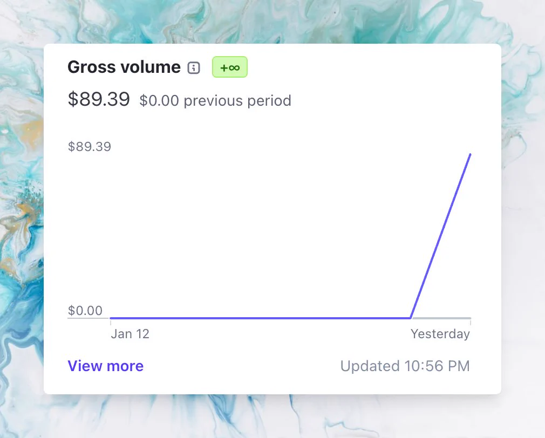Click the Gross volume heading
This screenshot has width=545, height=438.
click(x=124, y=67)
